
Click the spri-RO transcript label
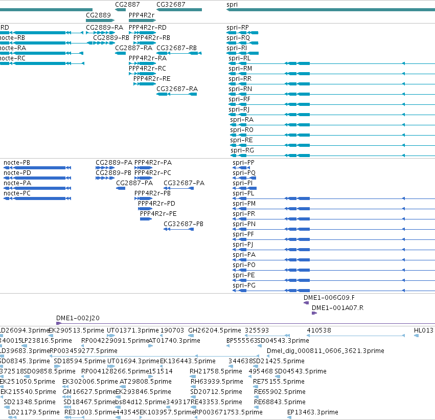[x=242, y=130]
